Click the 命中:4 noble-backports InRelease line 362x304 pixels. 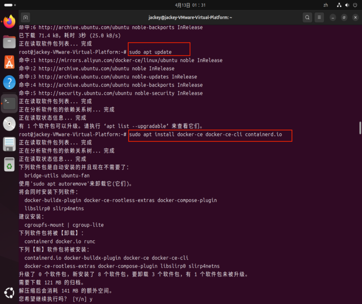click(x=111, y=85)
